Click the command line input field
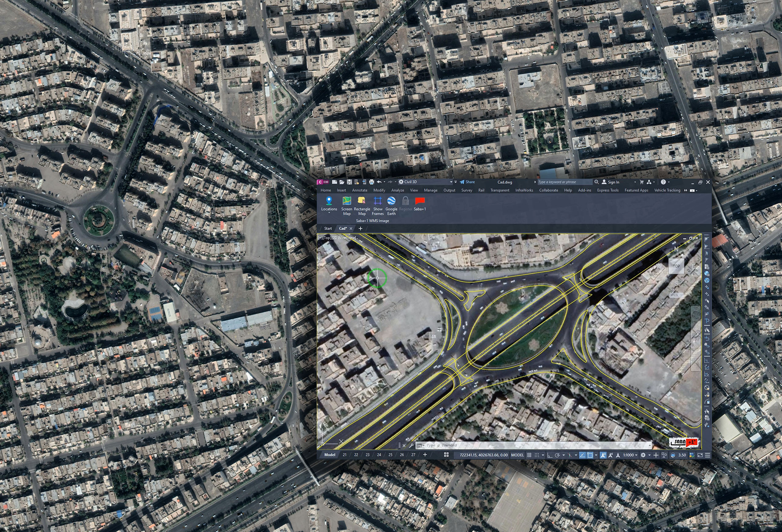Image resolution: width=782 pixels, height=532 pixels. pyautogui.click(x=535, y=445)
